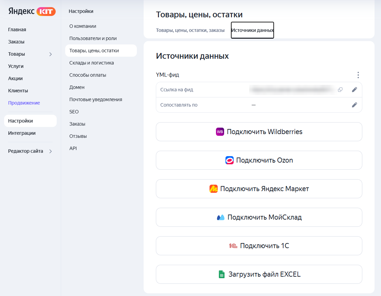Open Склады и логистика settings
Image resolution: width=381 pixels, height=296 pixels.
pyautogui.click(x=91, y=63)
